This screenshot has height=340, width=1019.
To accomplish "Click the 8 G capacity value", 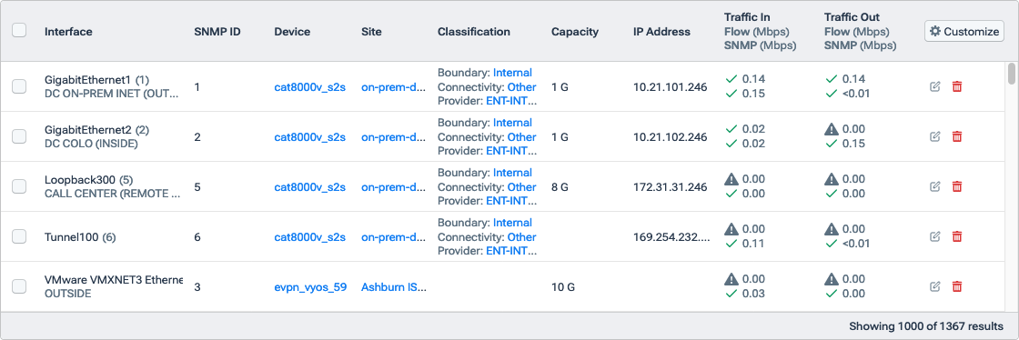I will pos(560,187).
